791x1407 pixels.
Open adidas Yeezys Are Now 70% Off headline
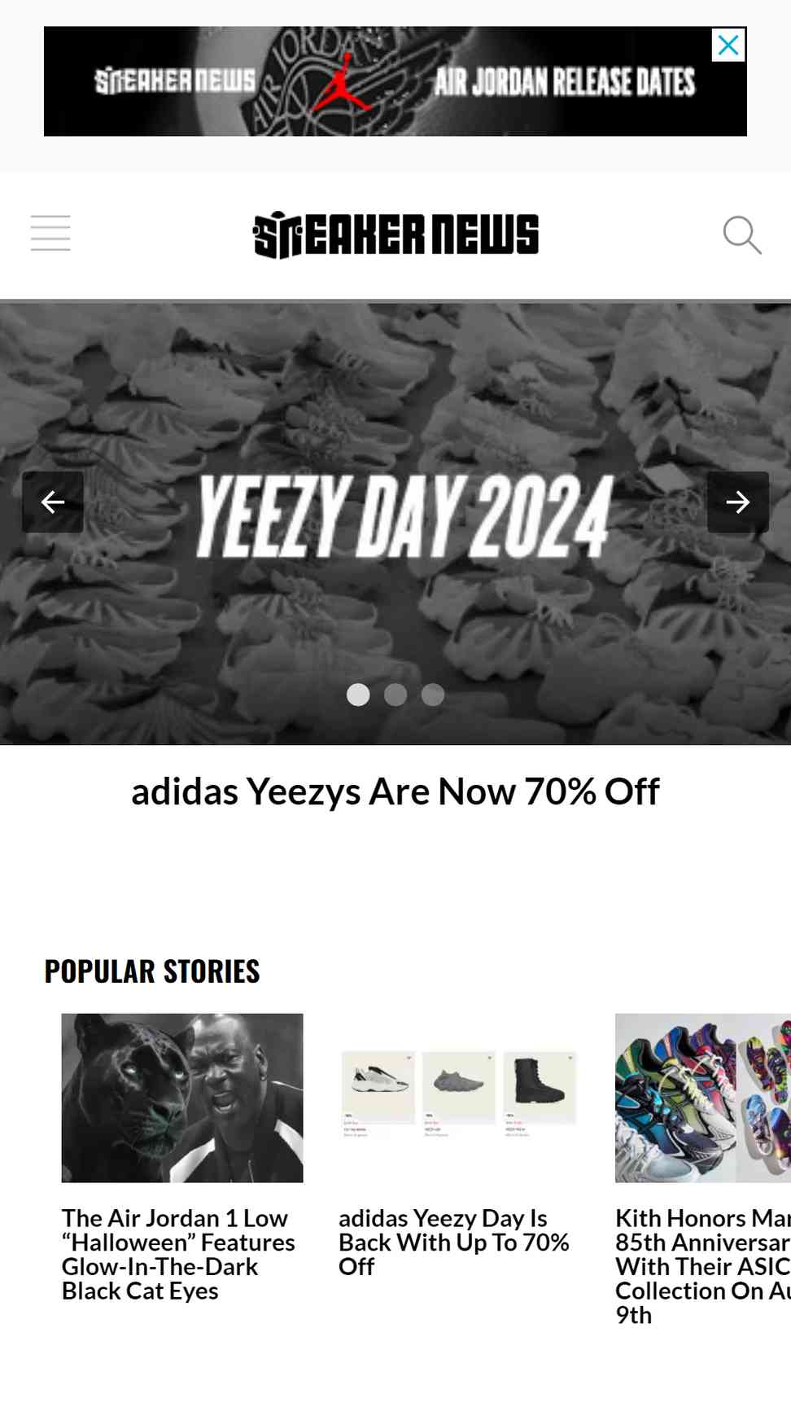[395, 791]
